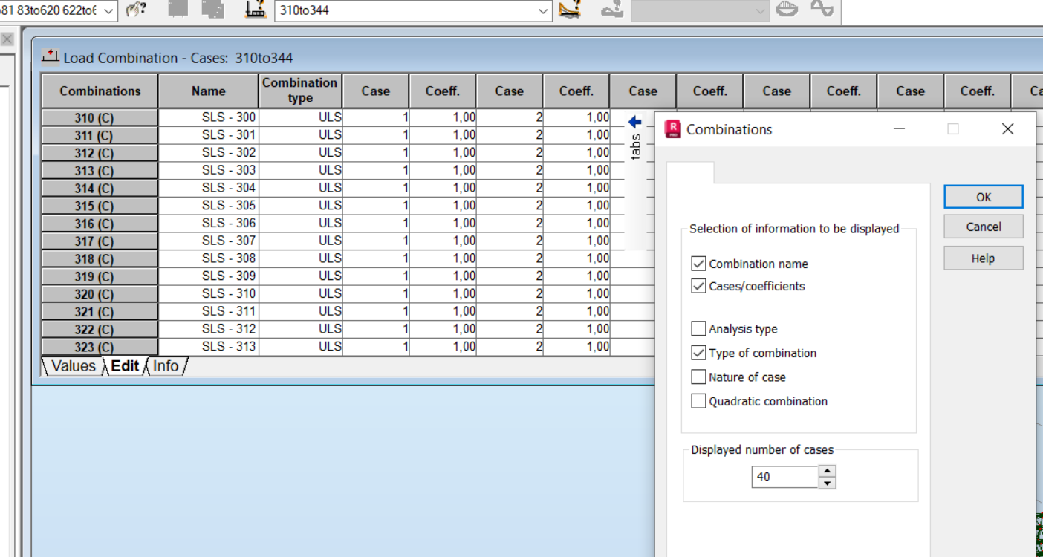Switch to the Values tab

(x=74, y=365)
